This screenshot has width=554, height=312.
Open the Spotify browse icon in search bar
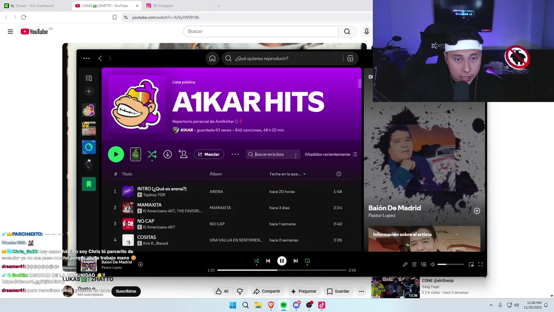pyautogui.click(x=350, y=58)
